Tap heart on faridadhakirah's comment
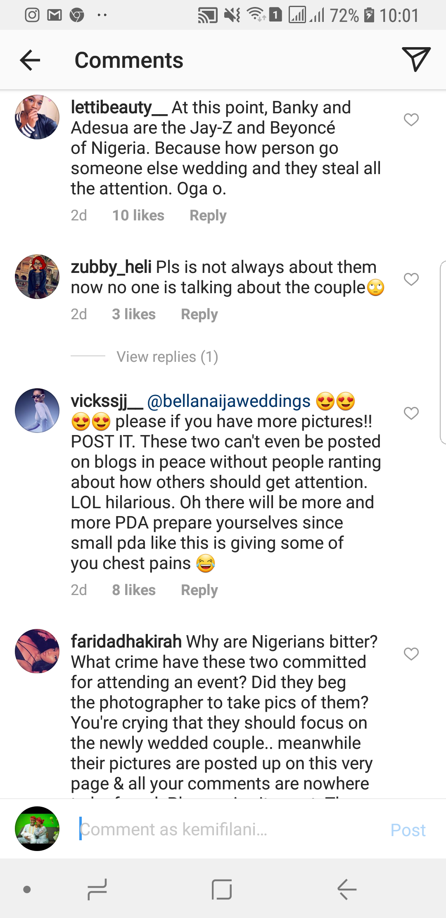Screen dimensions: 446x918 point(411,654)
